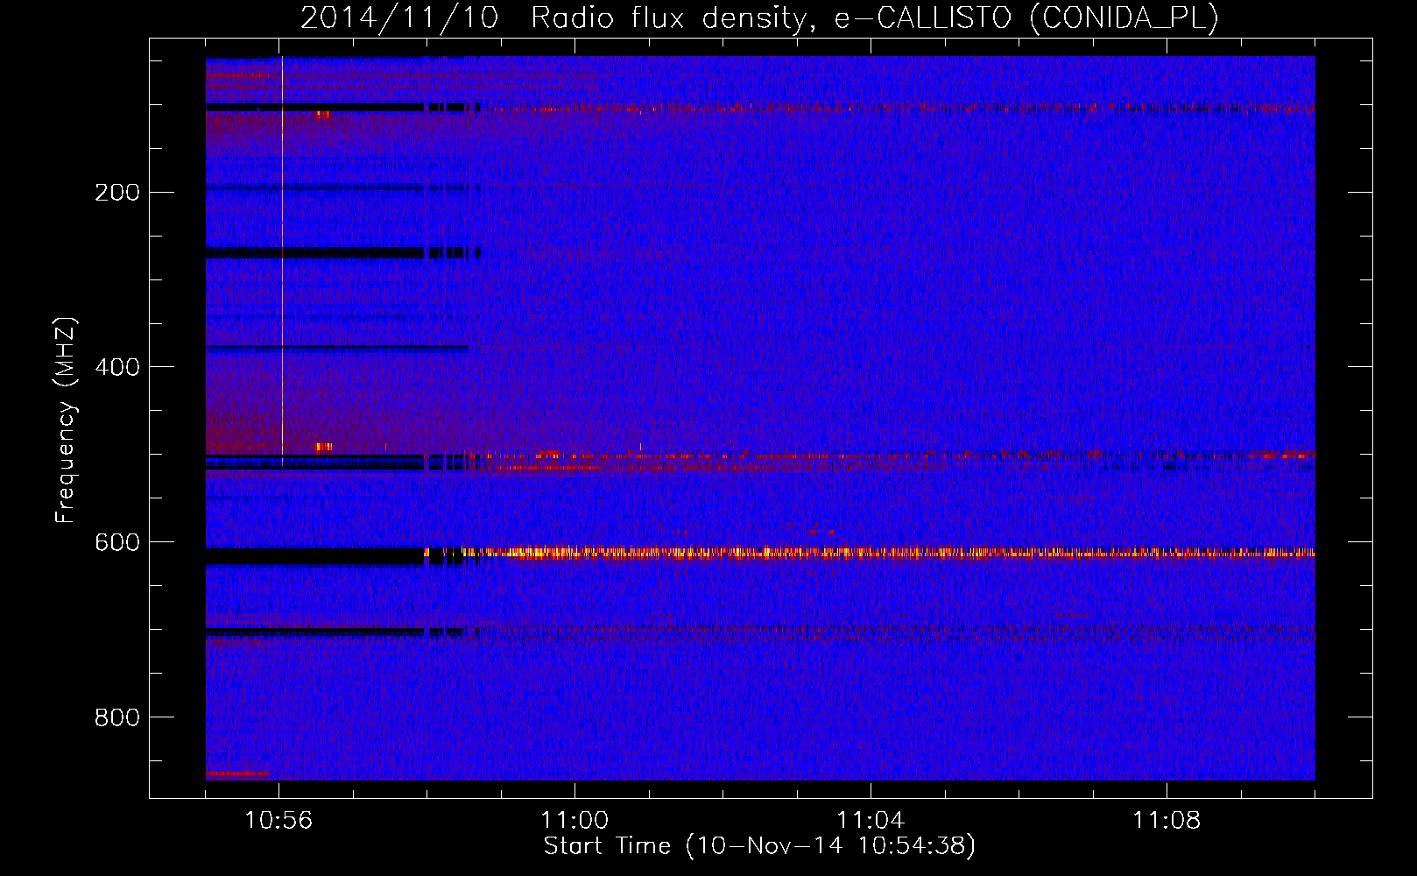The image size is (1417, 876).
Task: Click the 11:00 time tick label
Action: click(x=575, y=820)
